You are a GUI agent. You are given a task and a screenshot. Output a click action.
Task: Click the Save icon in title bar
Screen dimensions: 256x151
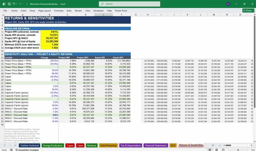coord(9,4)
